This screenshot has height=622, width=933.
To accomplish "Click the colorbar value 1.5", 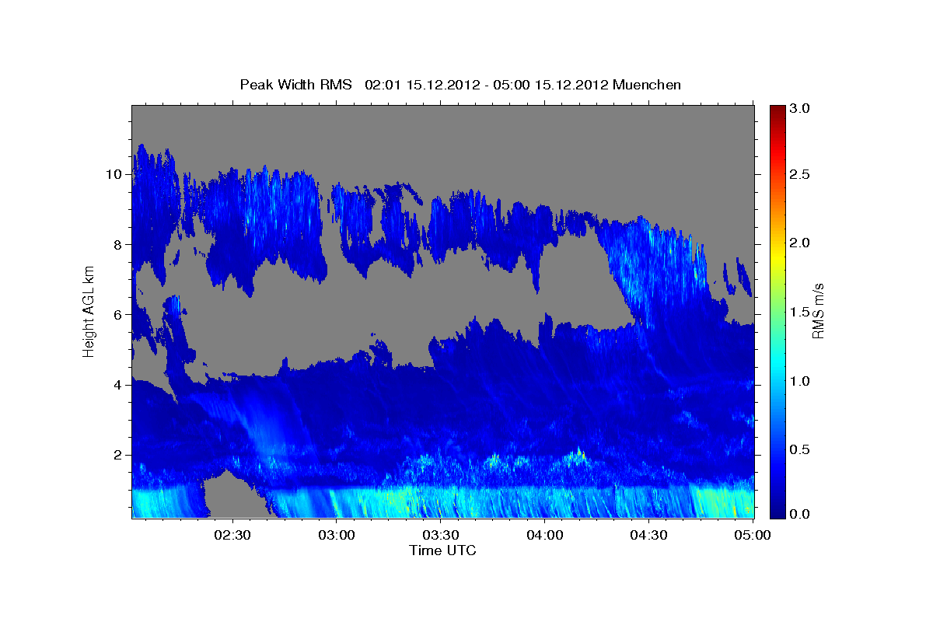I will pyautogui.click(x=801, y=312).
